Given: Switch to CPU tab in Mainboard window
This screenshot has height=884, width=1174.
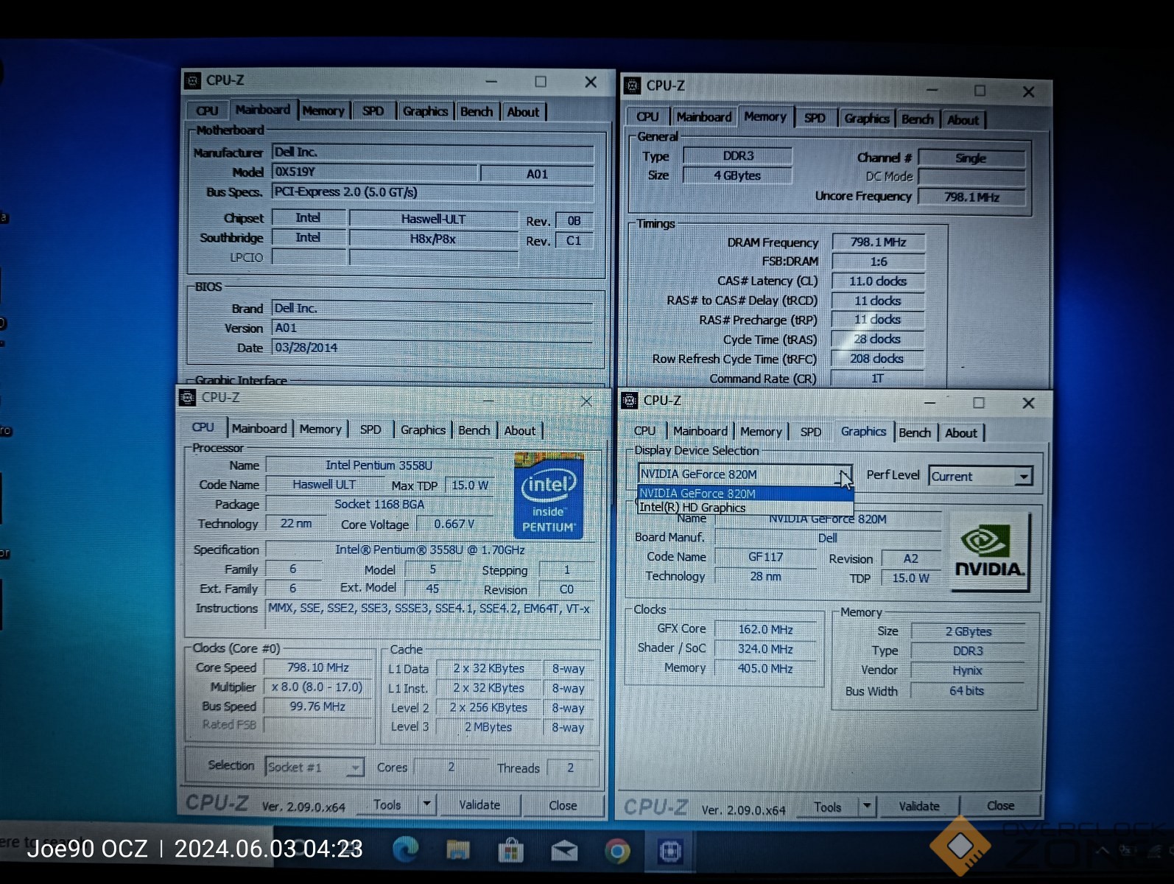Looking at the screenshot, I should click(207, 110).
